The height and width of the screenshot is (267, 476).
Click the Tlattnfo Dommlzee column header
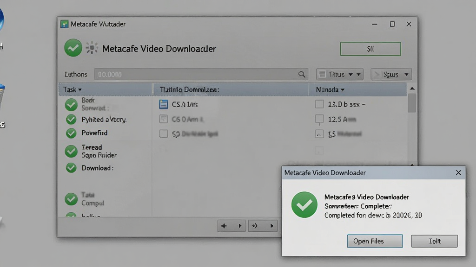coord(231,89)
